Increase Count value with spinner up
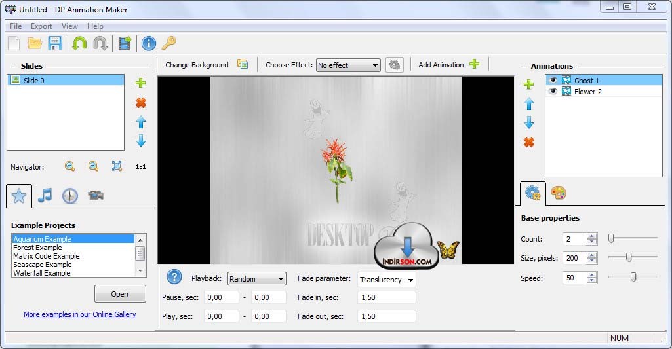 [592, 236]
